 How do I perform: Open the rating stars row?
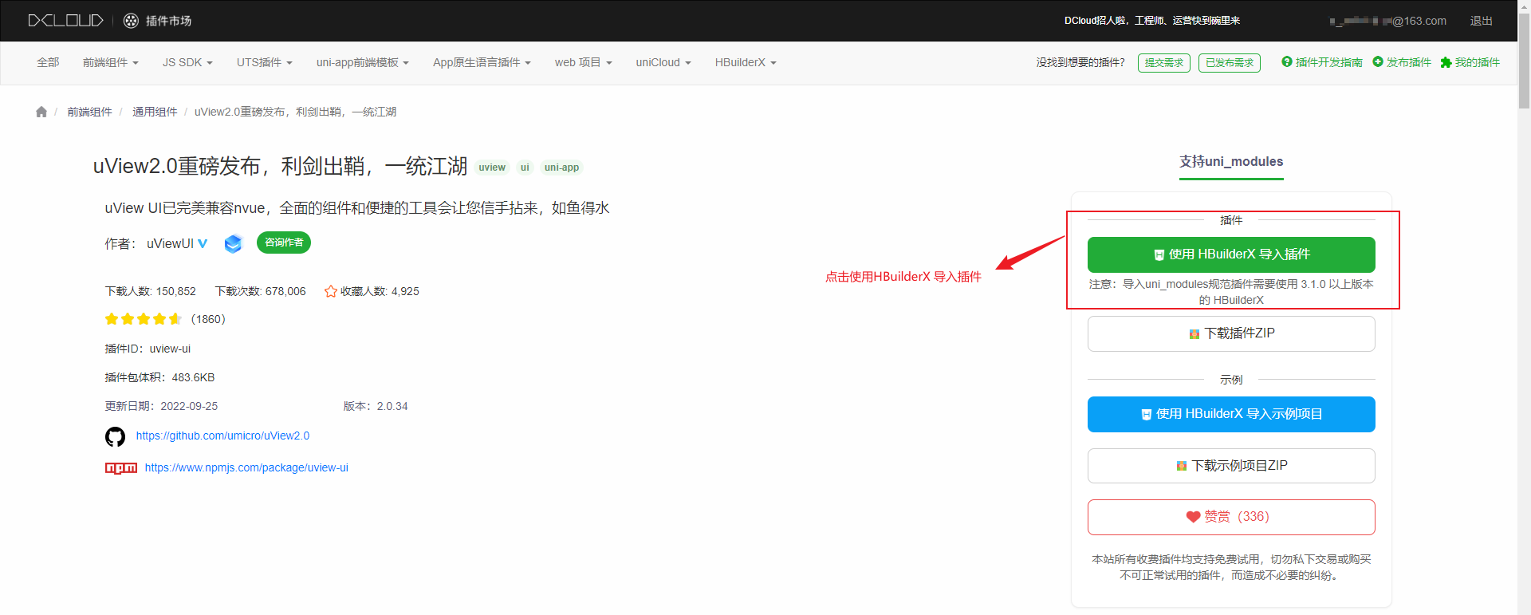point(144,319)
